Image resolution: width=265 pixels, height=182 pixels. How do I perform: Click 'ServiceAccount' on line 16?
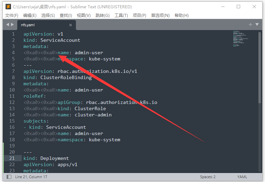point(66,127)
